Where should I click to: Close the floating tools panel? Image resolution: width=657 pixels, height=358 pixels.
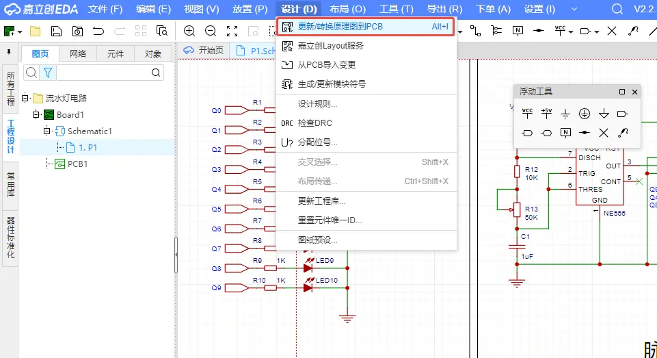[635, 92]
